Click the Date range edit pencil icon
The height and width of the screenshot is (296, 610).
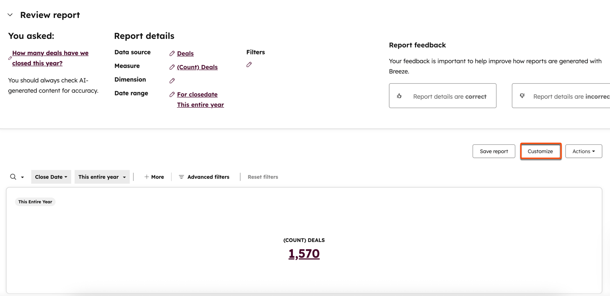point(172,95)
